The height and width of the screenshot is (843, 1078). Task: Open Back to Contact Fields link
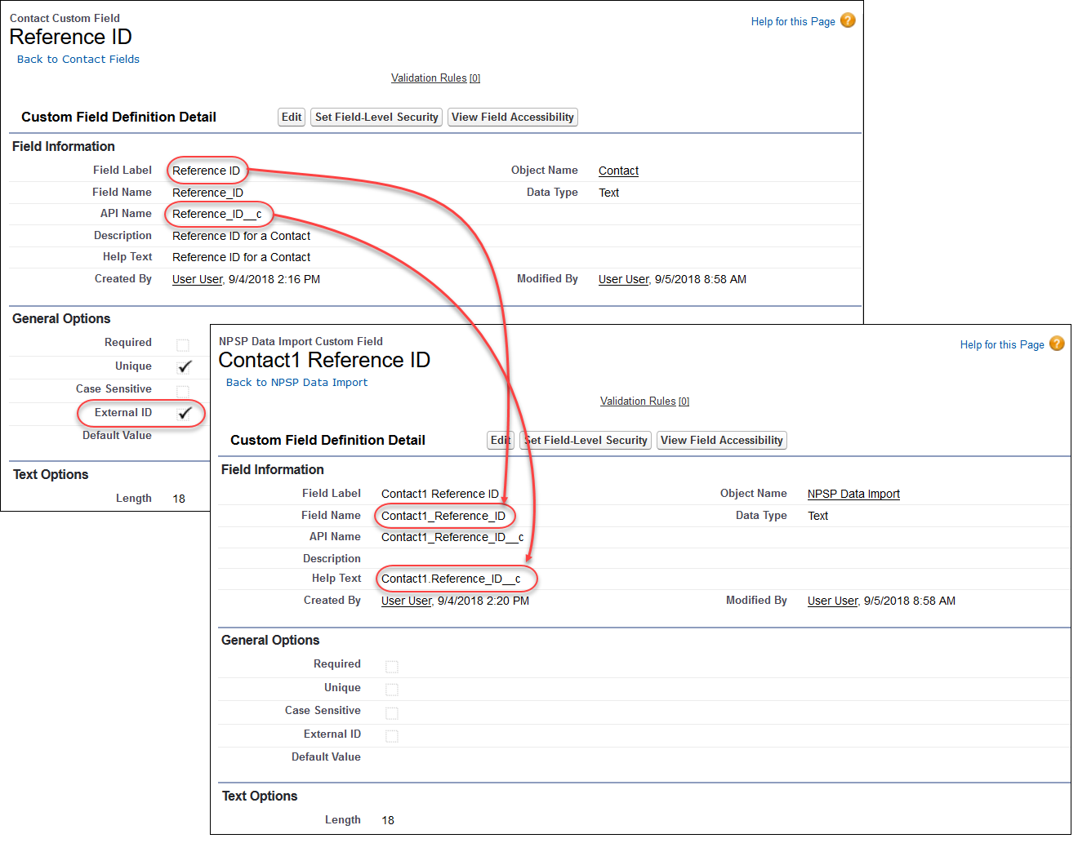[78, 59]
